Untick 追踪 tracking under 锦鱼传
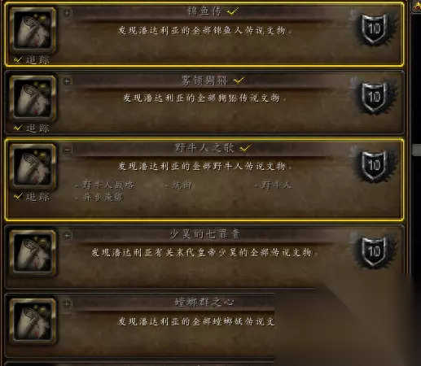Viewport: 421px width, 366px height. point(18,59)
